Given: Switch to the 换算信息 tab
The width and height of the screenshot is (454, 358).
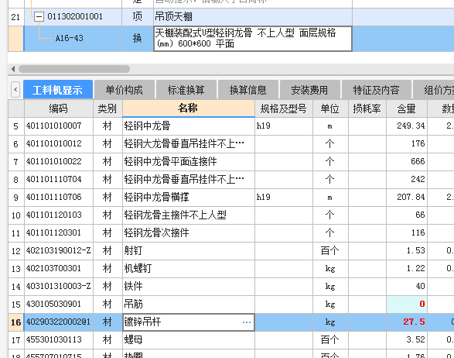Looking at the screenshot, I should point(247,90).
